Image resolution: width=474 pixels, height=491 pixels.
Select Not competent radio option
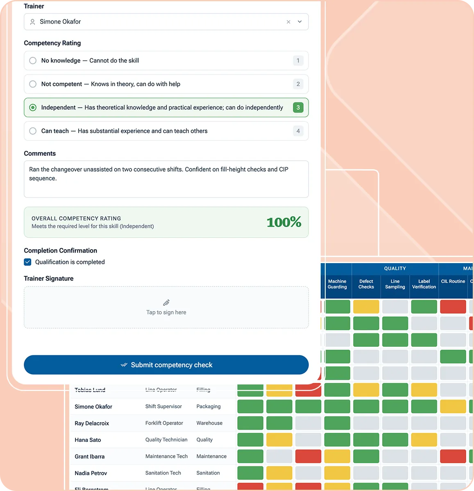[x=33, y=84]
